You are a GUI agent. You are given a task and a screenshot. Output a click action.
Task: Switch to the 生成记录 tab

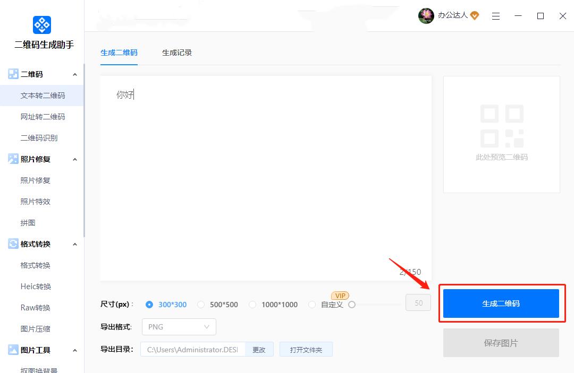click(177, 53)
